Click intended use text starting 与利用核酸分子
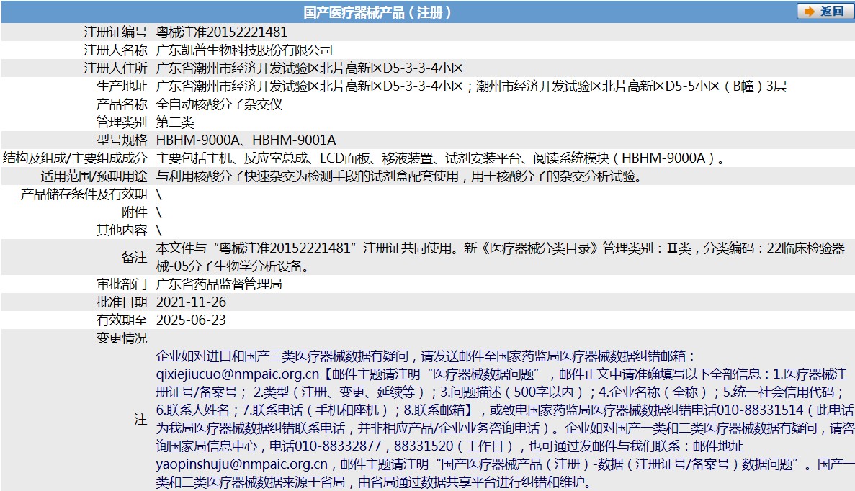The image size is (855, 491). pyautogui.click(x=399, y=176)
